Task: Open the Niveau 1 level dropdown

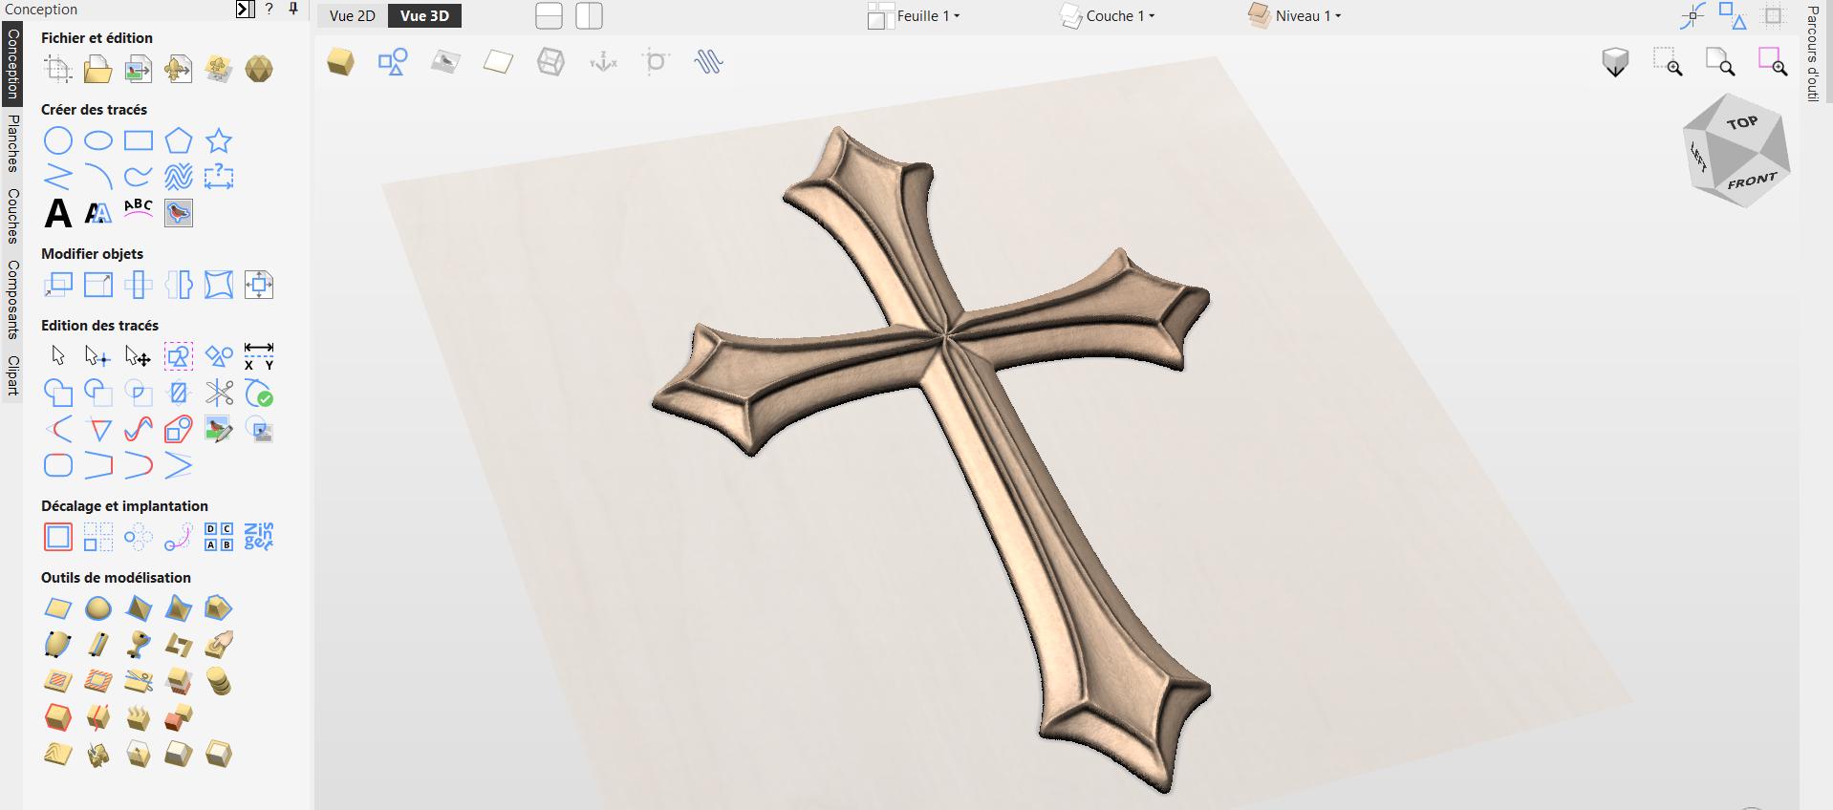Action: point(1295,16)
